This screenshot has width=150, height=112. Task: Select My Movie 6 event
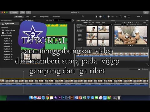[x=8, y=44]
